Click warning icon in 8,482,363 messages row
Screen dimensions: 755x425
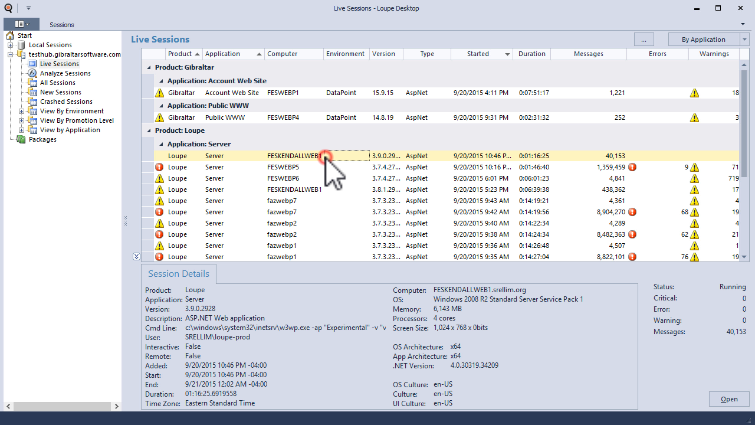695,234
